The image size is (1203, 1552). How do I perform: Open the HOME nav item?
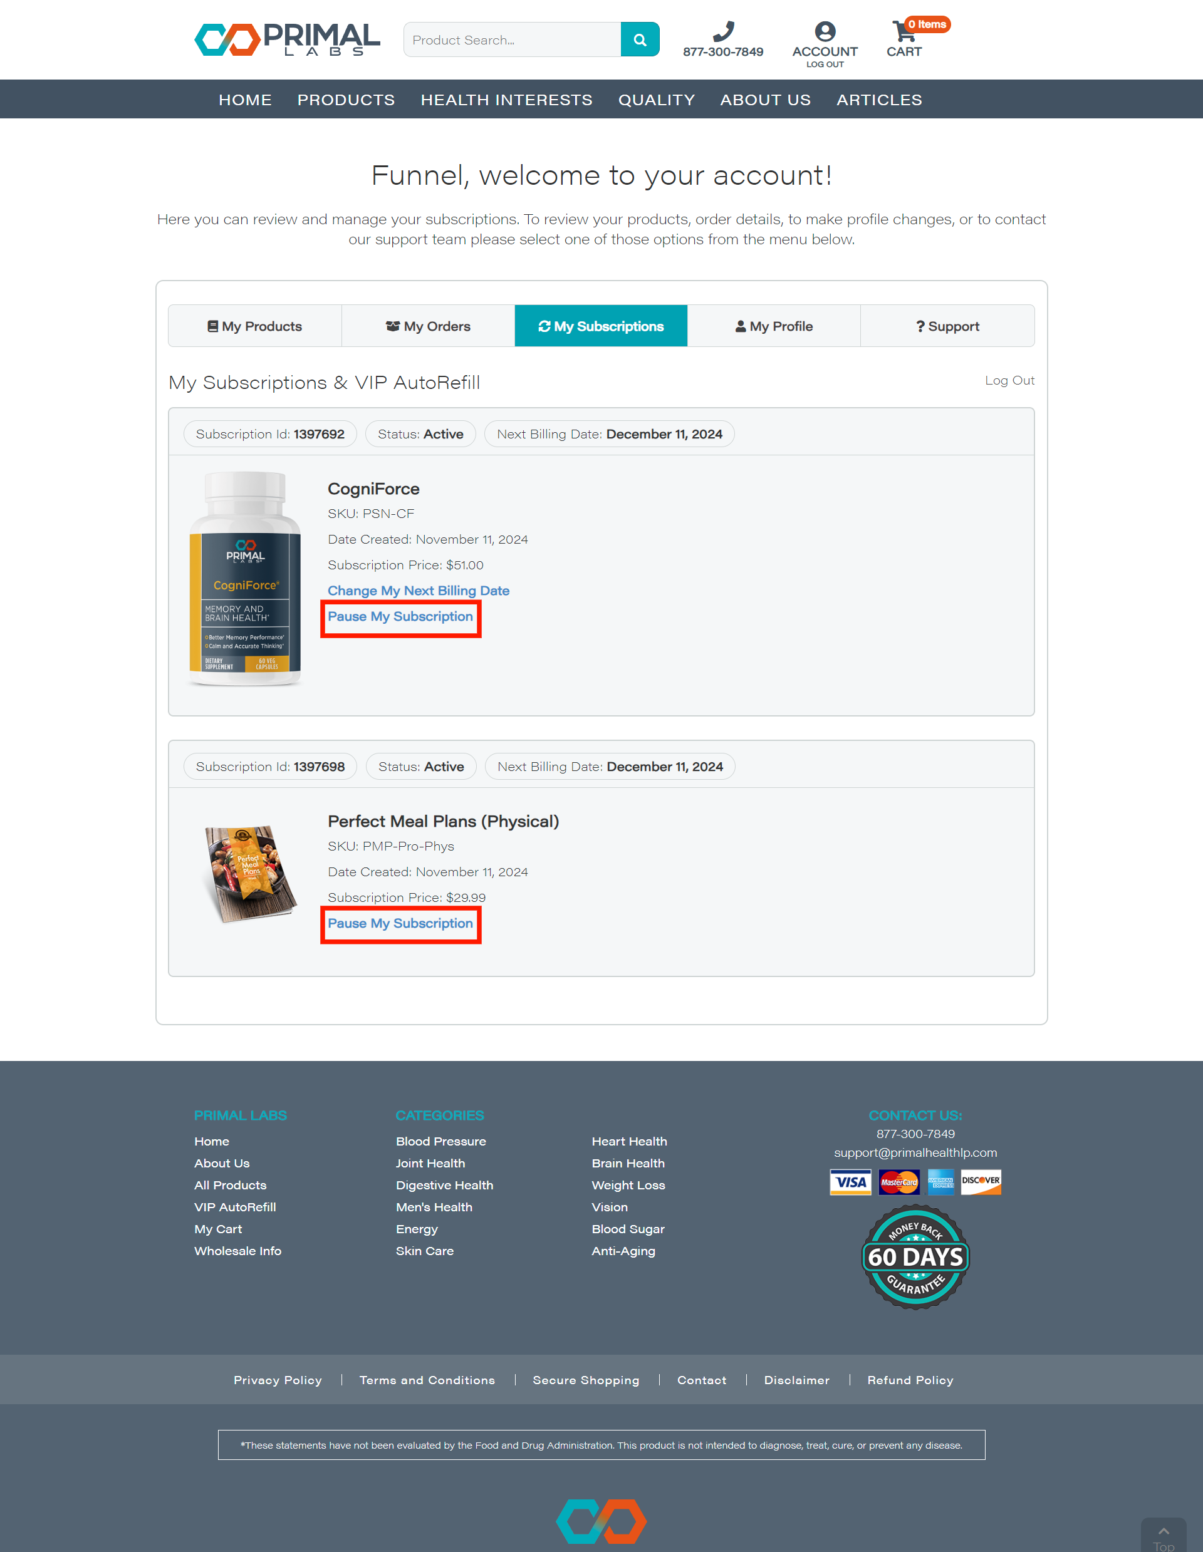tap(245, 100)
